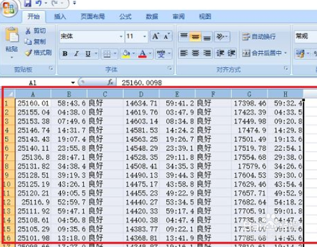Toggle italic formatting
Image resolution: width=317 pixels, height=247 pixels.
pos(76,54)
